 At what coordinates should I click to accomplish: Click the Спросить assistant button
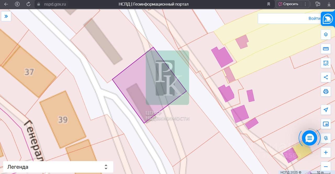(x=288, y=4)
